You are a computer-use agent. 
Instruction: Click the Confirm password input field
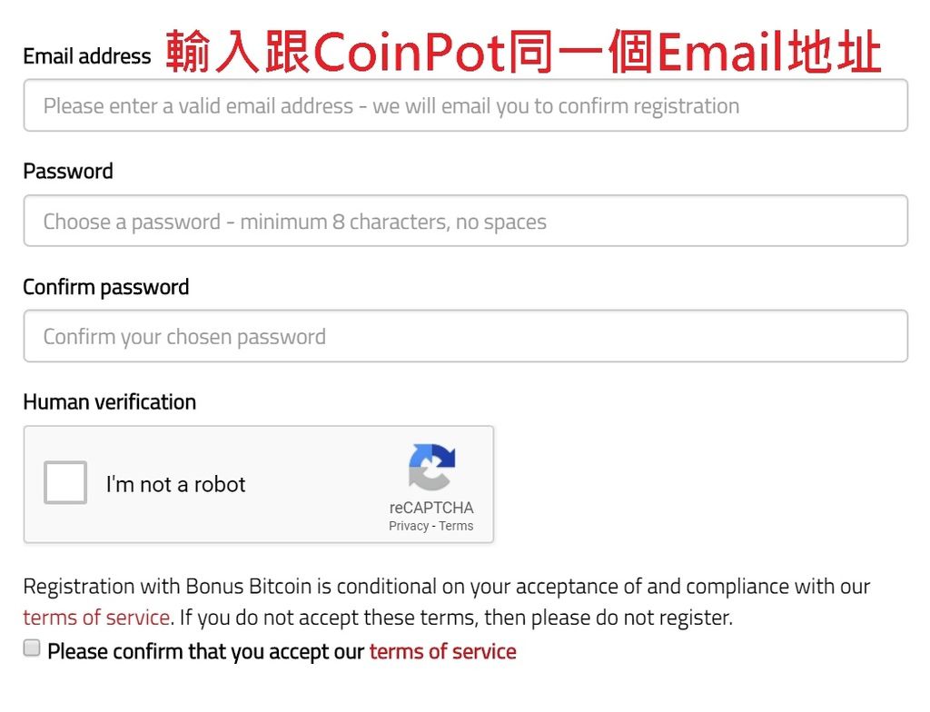pyautogui.click(x=465, y=336)
